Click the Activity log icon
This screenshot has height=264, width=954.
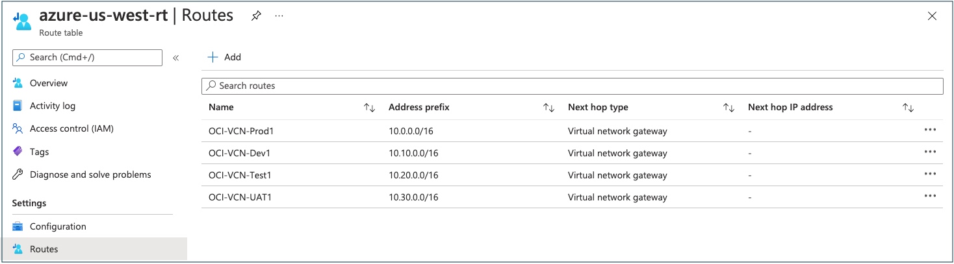tap(18, 106)
